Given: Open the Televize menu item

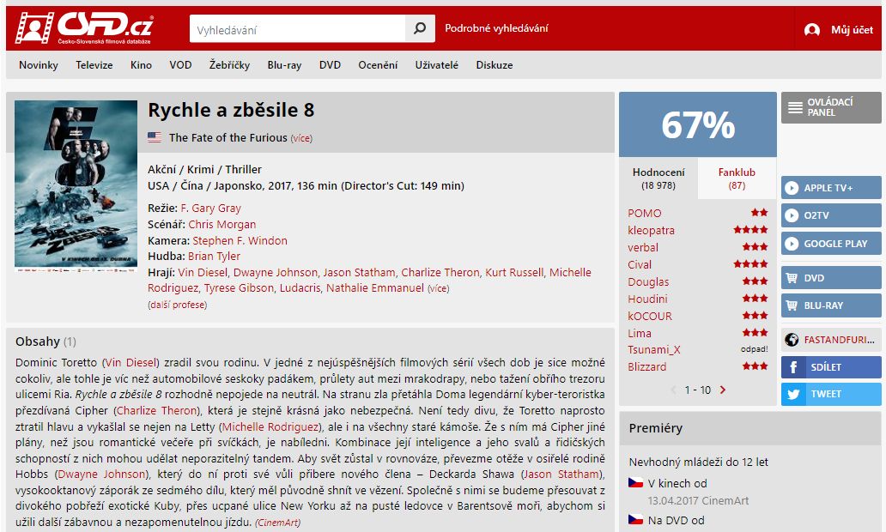Looking at the screenshot, I should click(94, 65).
